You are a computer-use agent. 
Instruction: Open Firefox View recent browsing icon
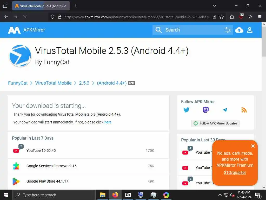[5, 6]
